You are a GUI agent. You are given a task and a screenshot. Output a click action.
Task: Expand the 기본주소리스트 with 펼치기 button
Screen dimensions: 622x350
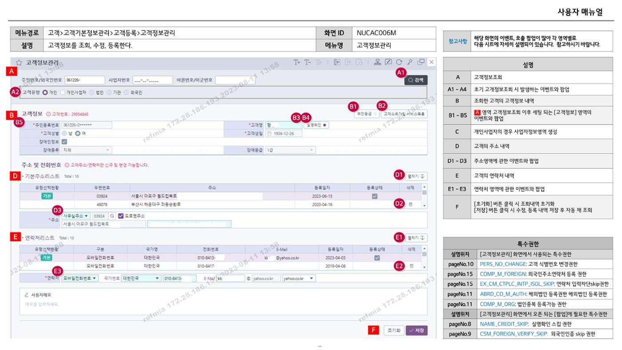point(417,176)
